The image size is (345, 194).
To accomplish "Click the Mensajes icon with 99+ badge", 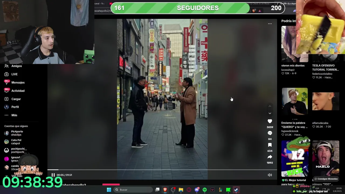I will coord(6,82).
